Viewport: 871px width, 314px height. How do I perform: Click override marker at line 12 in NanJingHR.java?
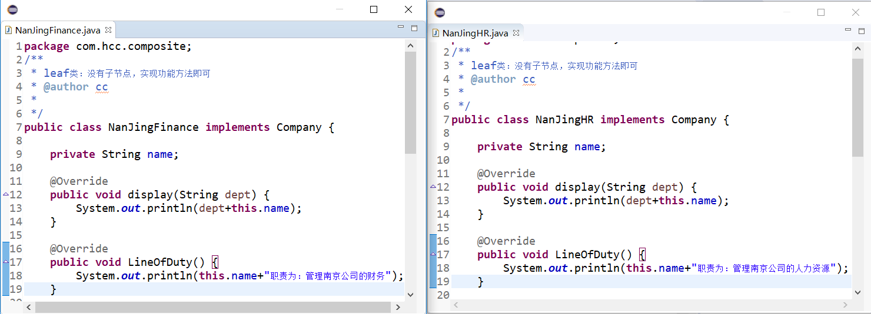433,187
